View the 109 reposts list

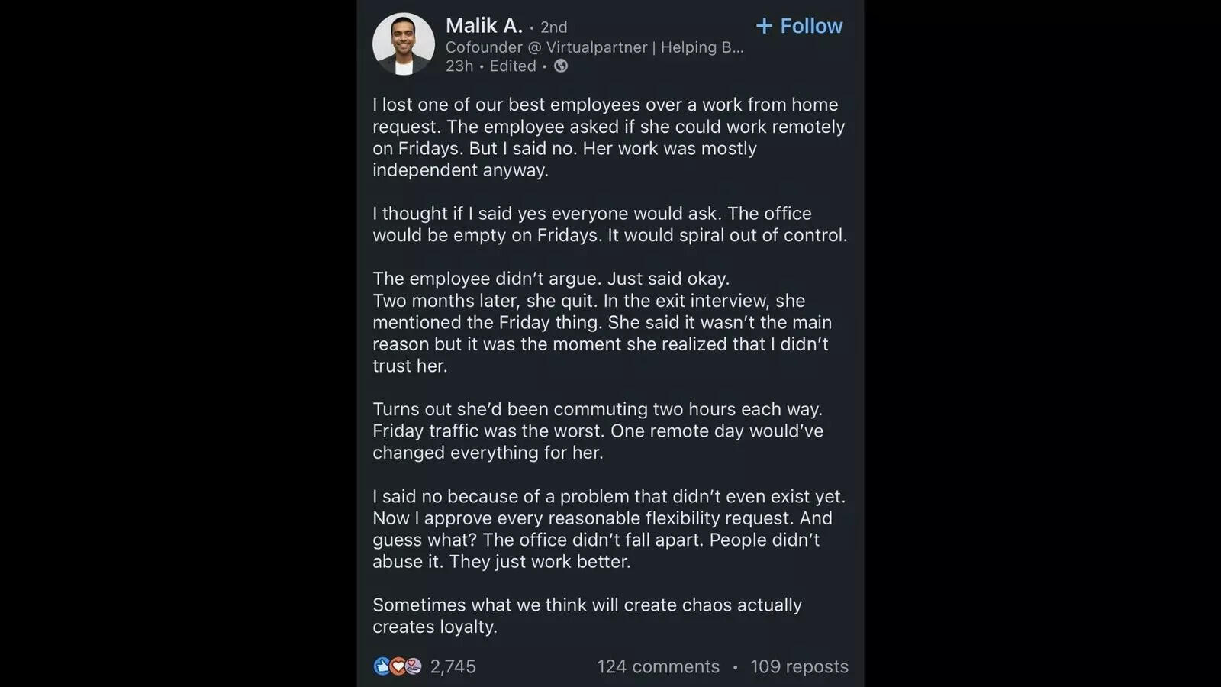[799, 666]
